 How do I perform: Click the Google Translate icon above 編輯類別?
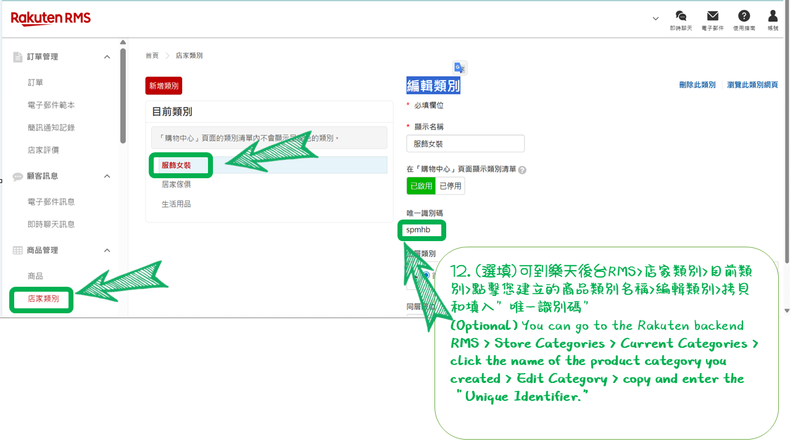pyautogui.click(x=460, y=68)
